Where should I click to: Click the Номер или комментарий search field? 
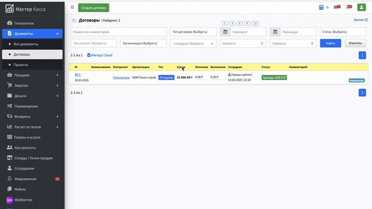pos(119,32)
